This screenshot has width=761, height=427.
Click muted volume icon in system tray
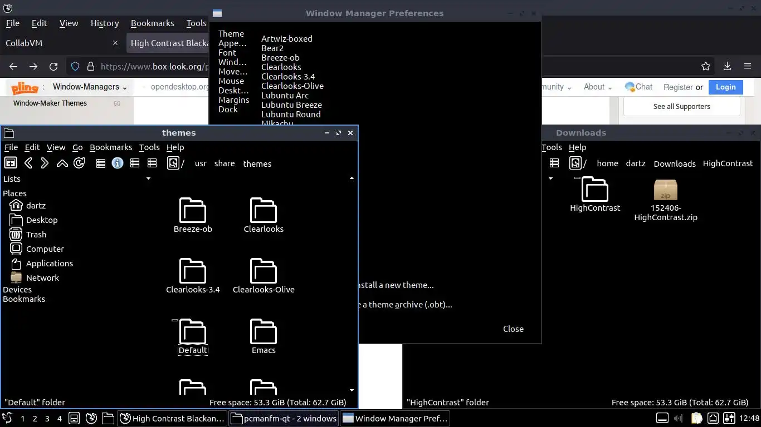click(x=679, y=418)
